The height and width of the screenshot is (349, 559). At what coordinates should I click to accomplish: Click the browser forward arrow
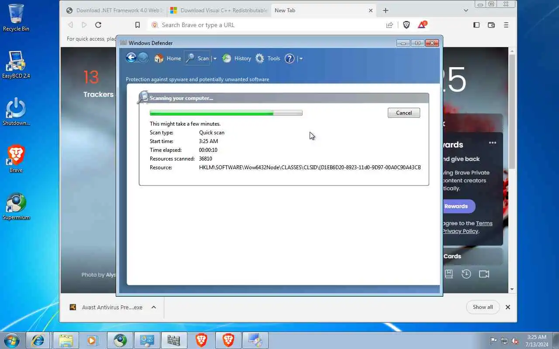[x=84, y=25]
